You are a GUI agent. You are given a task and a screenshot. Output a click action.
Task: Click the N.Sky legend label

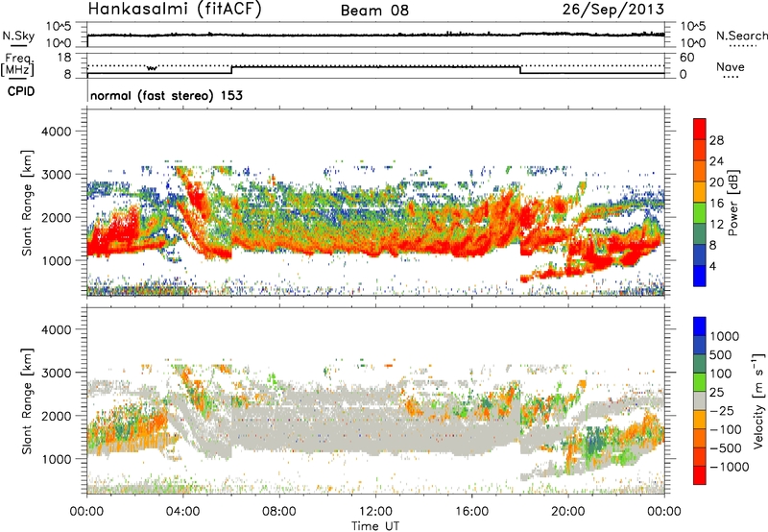[x=18, y=36]
